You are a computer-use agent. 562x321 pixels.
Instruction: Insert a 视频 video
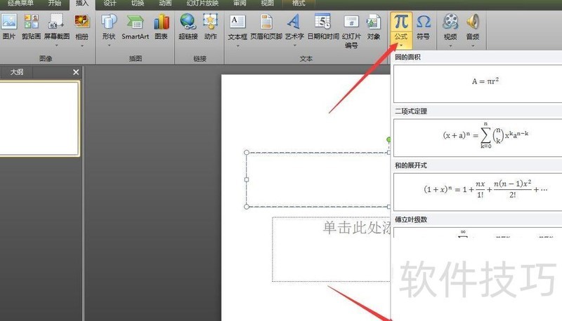click(450, 22)
